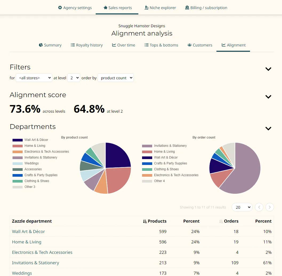Toggle Weddings in the product count legend

[x=31, y=163]
